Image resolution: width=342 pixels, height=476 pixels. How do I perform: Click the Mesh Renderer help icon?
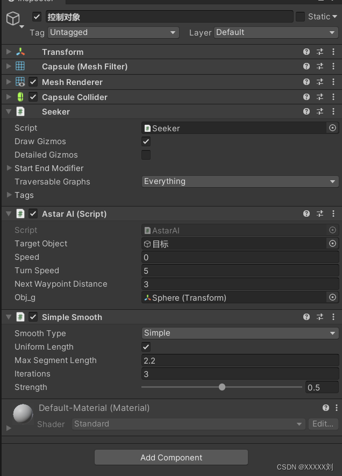coord(307,82)
